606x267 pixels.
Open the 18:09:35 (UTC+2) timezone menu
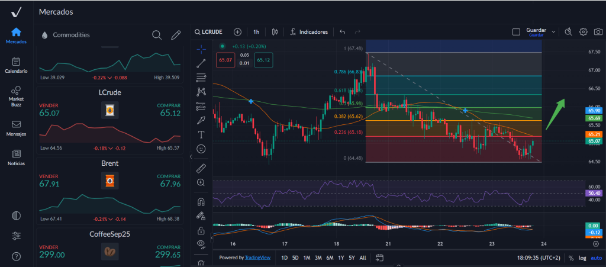click(x=539, y=258)
